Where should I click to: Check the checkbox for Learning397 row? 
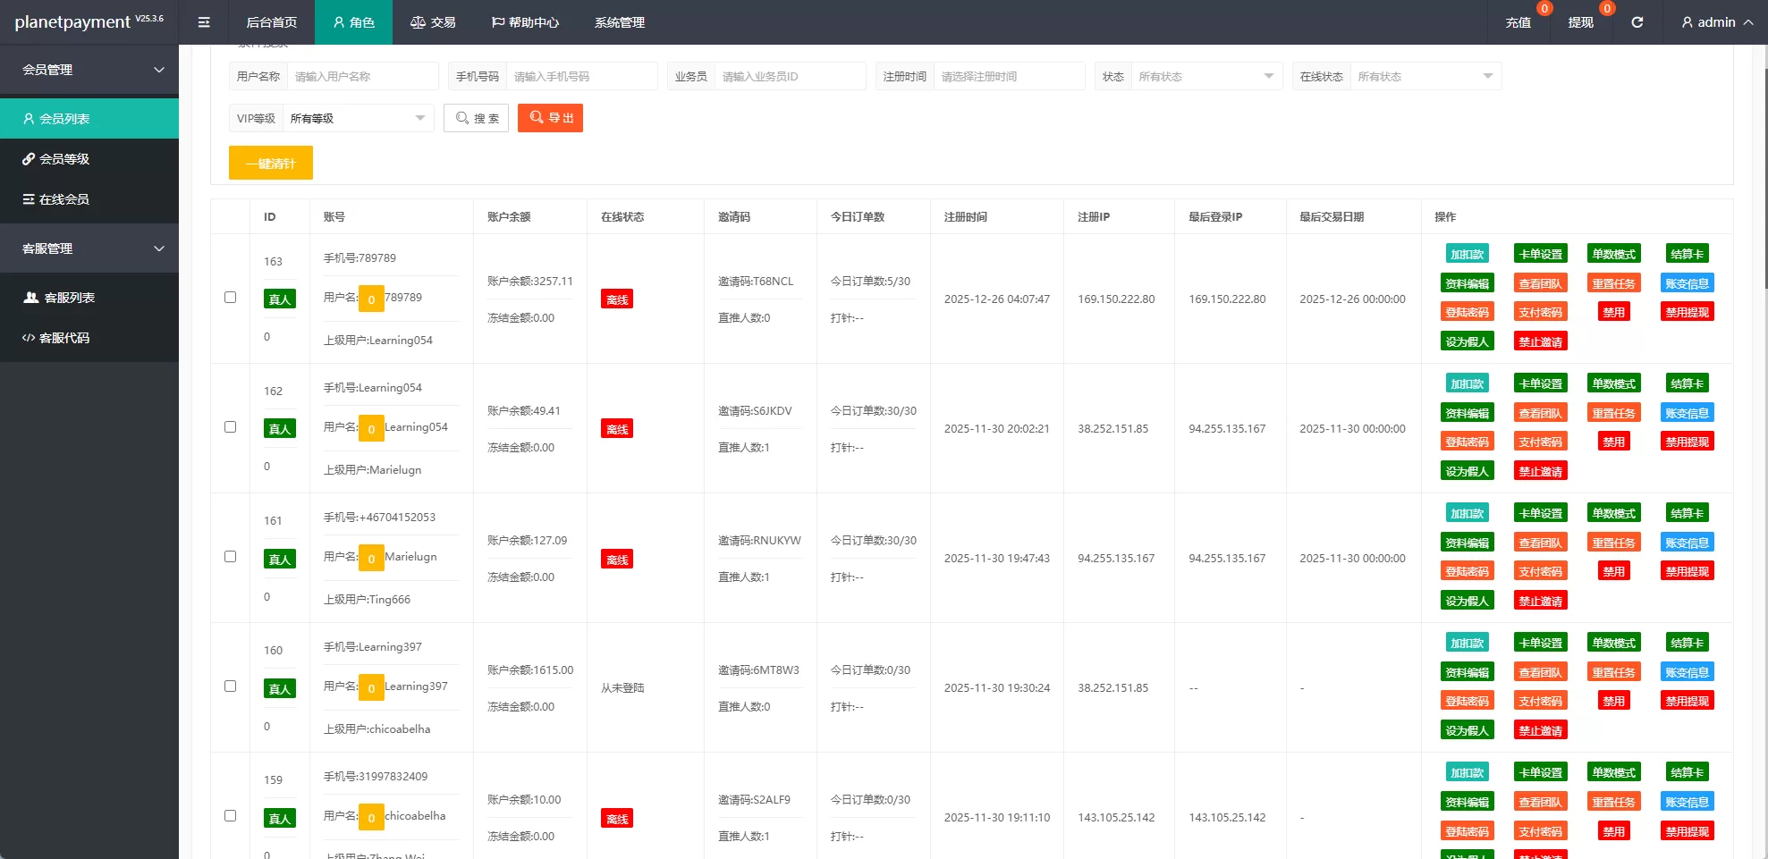pos(230,686)
